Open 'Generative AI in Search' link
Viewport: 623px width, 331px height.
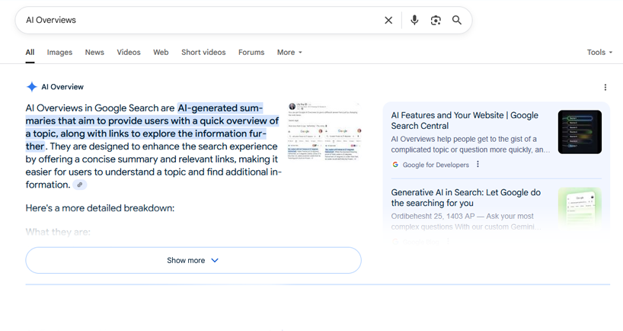(465, 198)
